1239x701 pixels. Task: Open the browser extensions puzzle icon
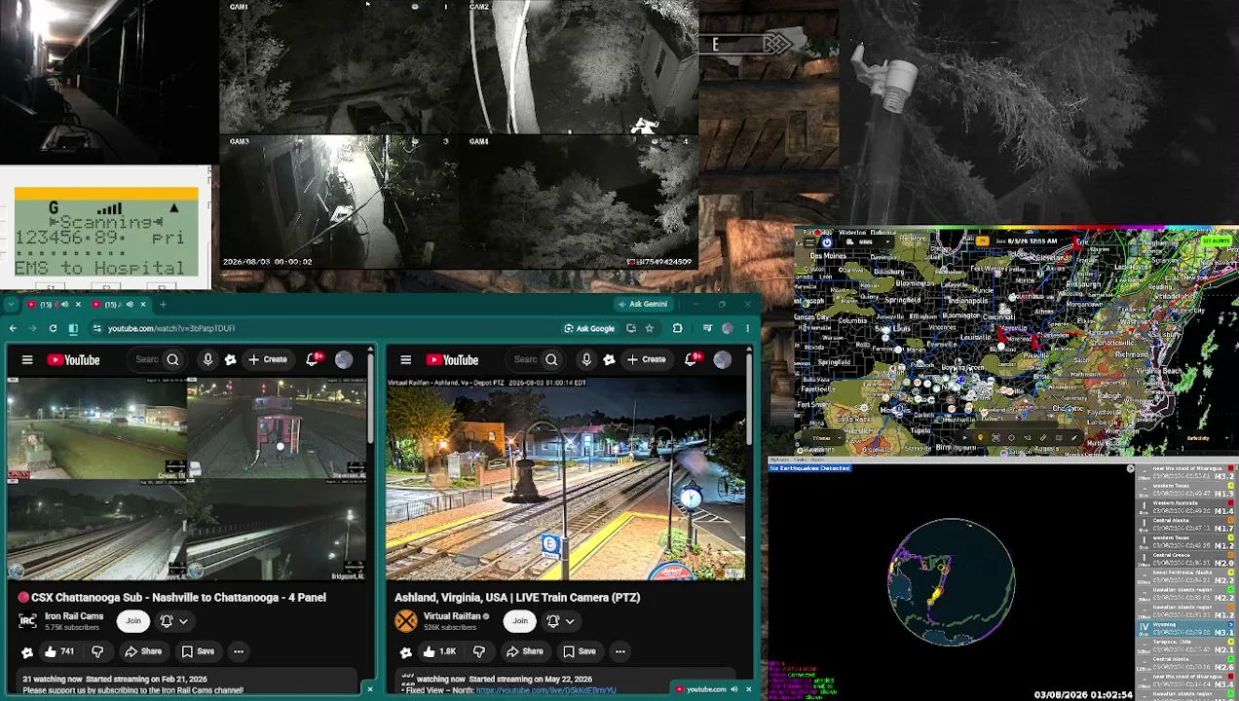[677, 328]
